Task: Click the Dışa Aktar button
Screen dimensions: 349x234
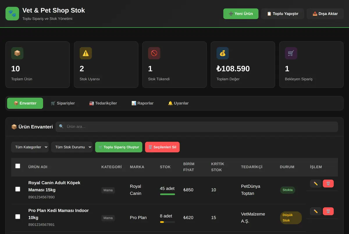Action: tap(325, 14)
